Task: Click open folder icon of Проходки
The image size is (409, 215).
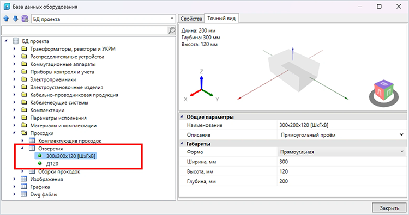Action: [24, 133]
